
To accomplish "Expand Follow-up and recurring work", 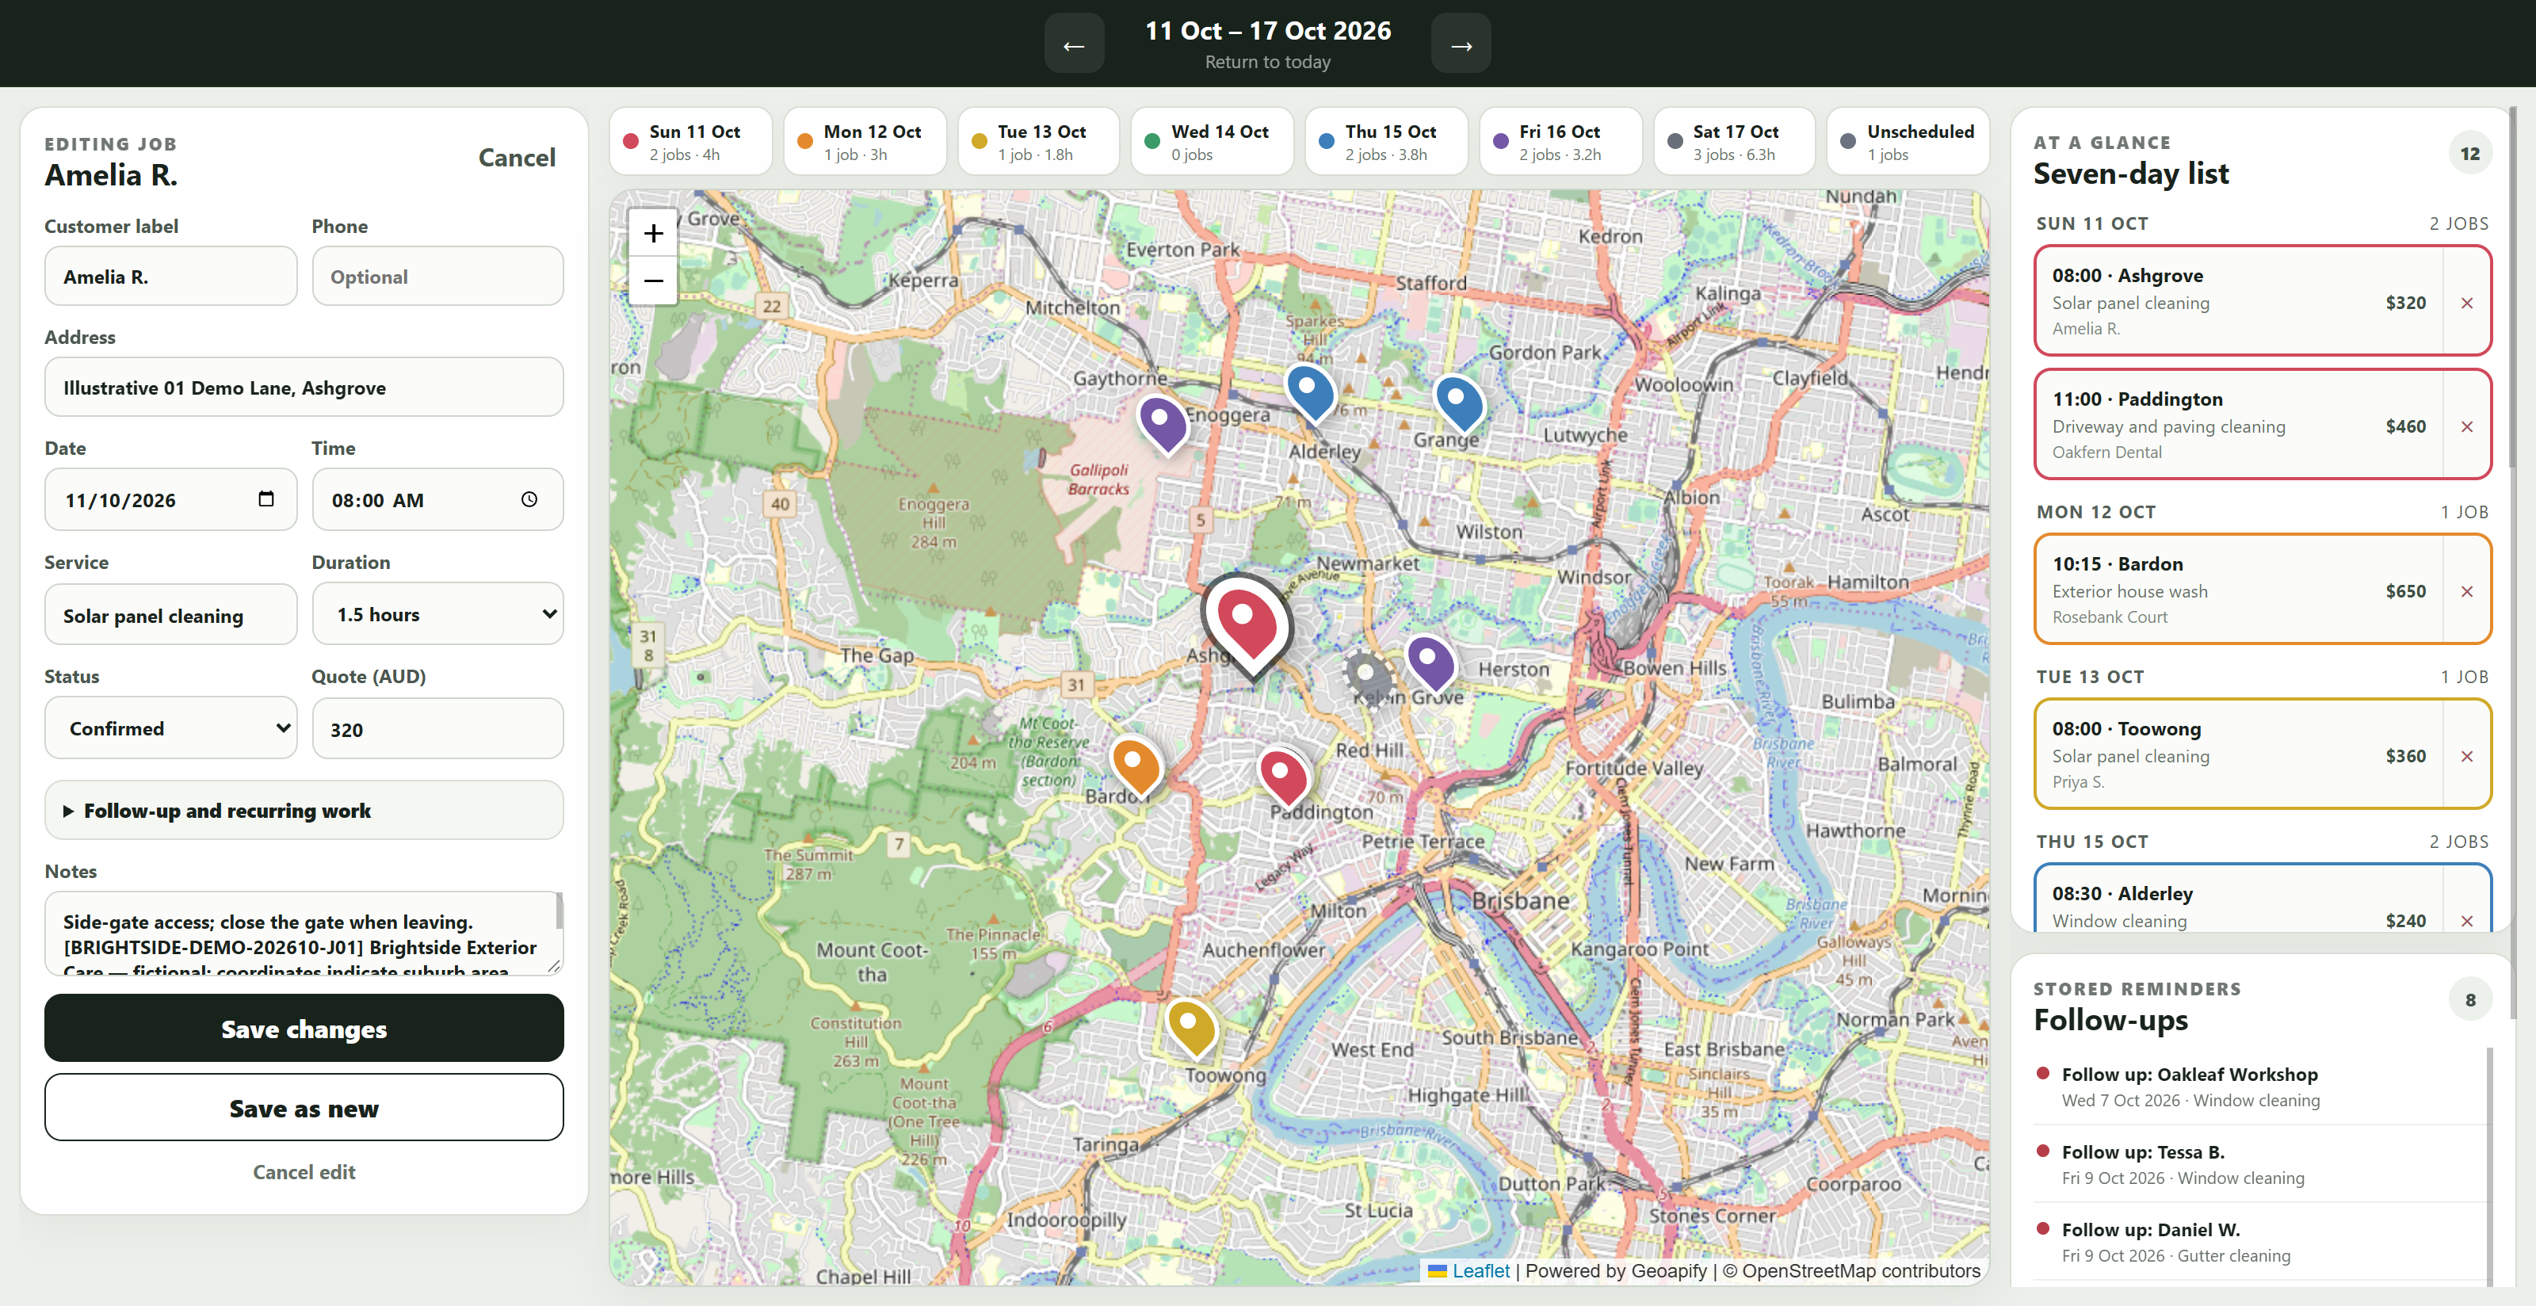I will tap(304, 810).
